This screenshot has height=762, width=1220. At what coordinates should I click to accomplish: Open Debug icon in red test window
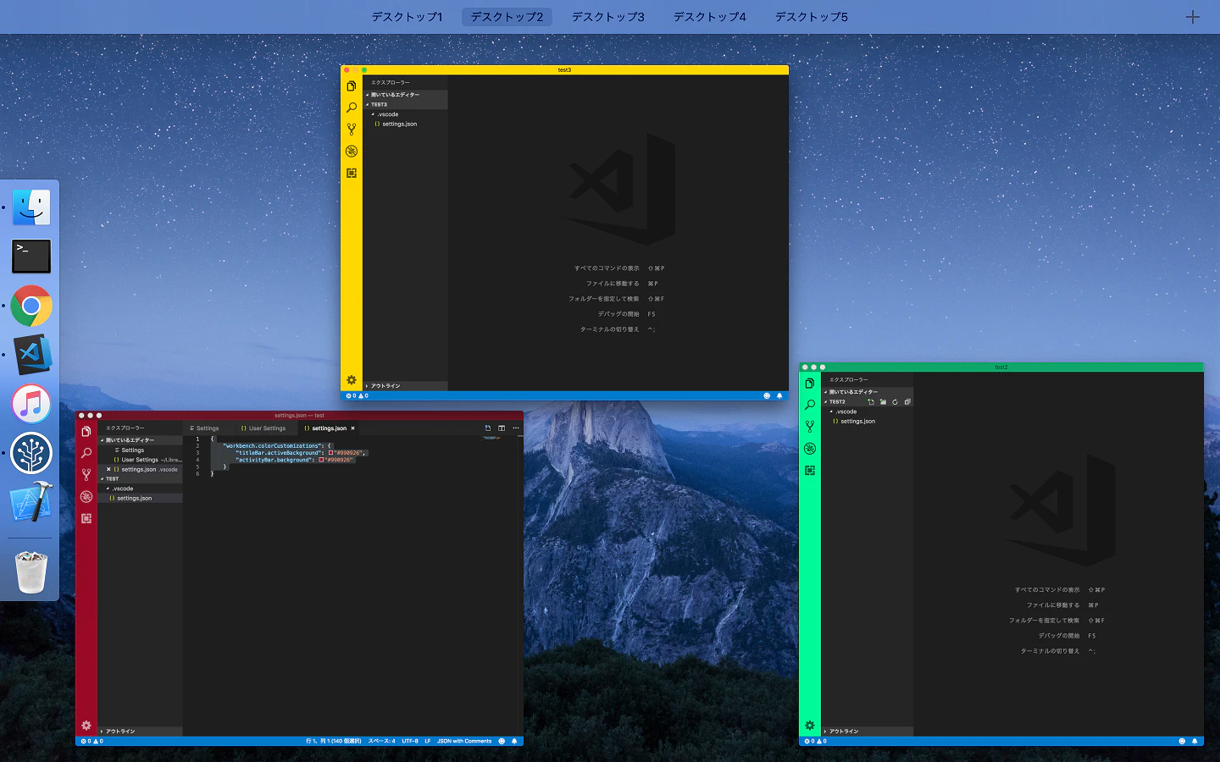click(x=86, y=497)
